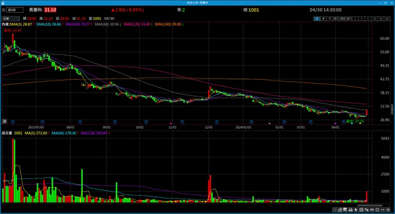The height and width of the screenshot is (214, 395).
Task: Click the refresh circle icon in bottom toolbar
Action: point(377,210)
